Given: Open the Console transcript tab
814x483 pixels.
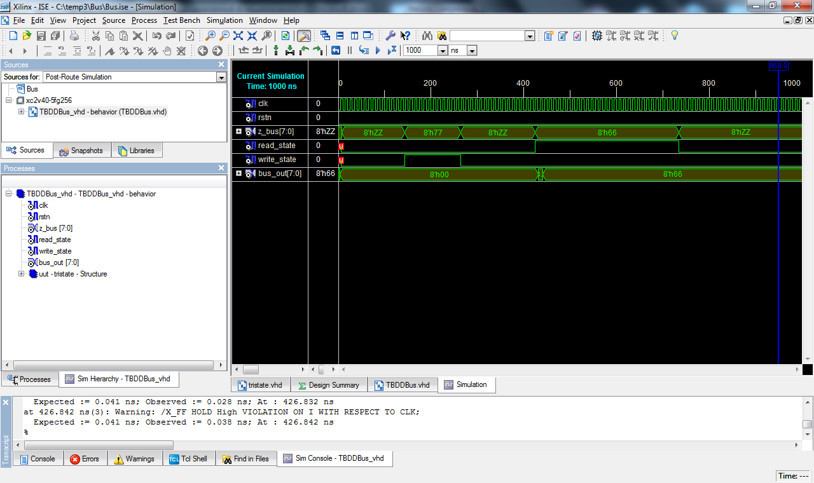Looking at the screenshot, I should pos(38,459).
